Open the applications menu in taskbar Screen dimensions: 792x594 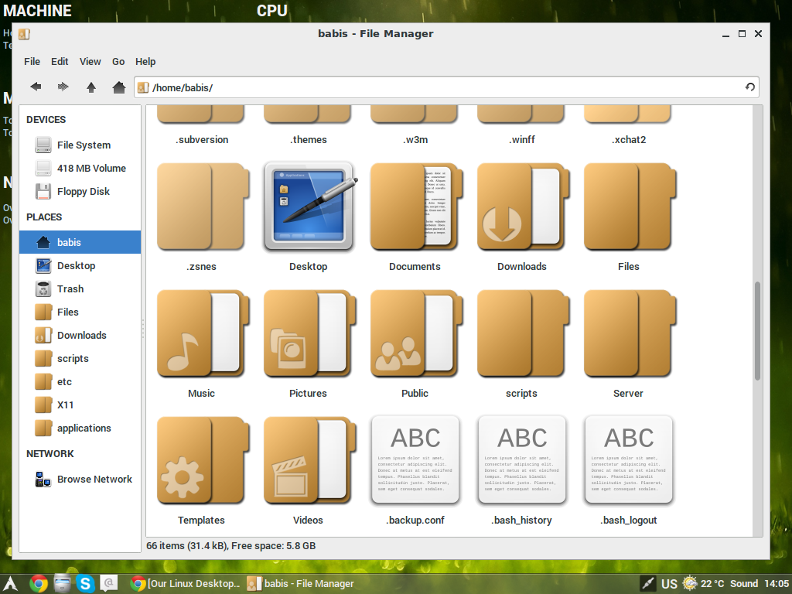[11, 584]
